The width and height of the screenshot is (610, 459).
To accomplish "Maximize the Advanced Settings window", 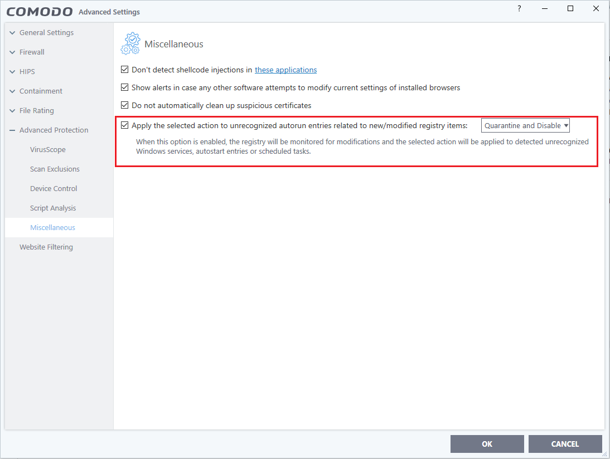I will 570,8.
